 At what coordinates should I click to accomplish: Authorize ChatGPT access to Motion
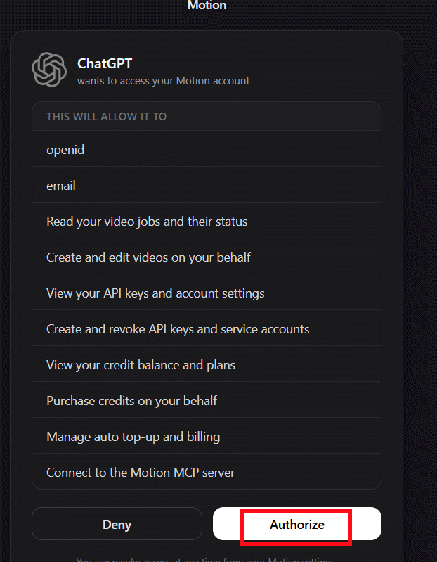point(297,523)
